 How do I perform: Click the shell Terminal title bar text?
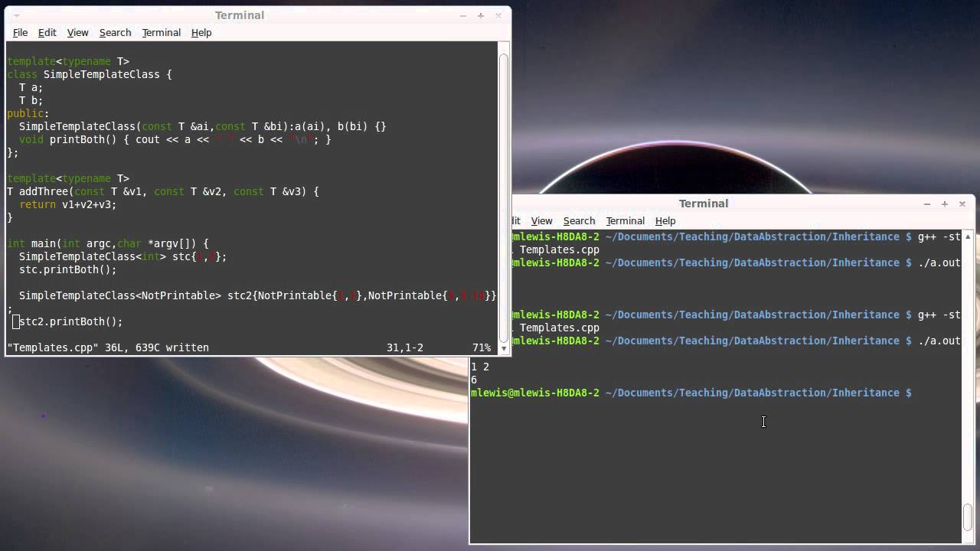point(704,204)
